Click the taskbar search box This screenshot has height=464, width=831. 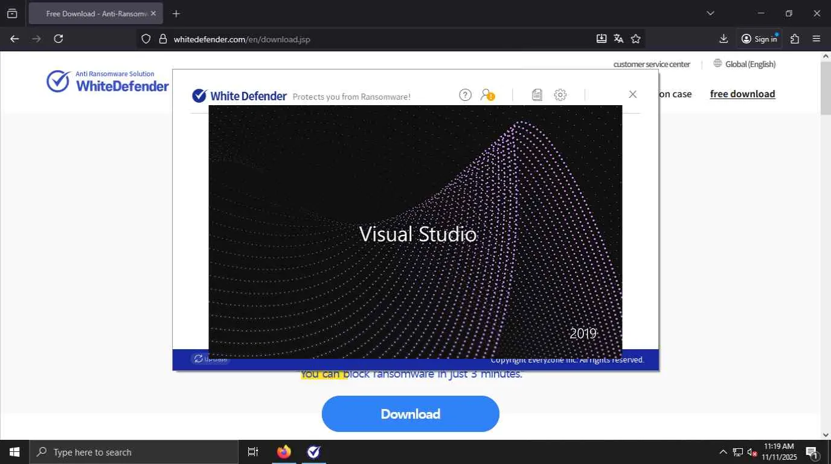coord(134,452)
